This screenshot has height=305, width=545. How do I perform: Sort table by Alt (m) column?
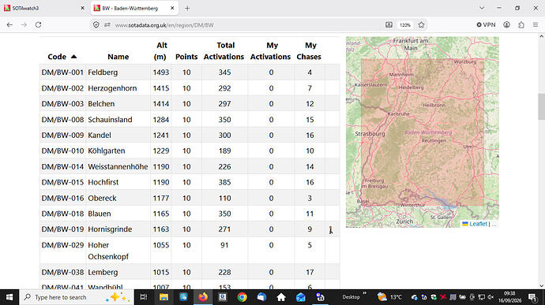tap(160, 51)
